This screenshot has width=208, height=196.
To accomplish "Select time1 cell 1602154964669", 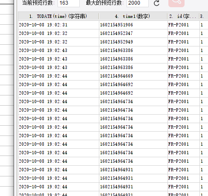I will tap(133, 76).
